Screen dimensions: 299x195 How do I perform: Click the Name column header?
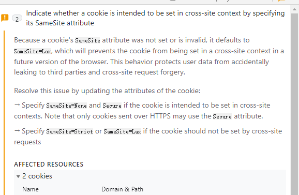(31, 189)
